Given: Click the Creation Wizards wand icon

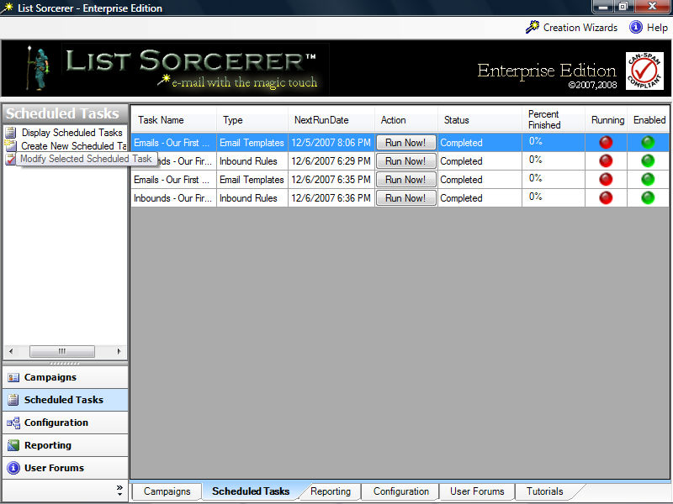Looking at the screenshot, I should point(533,27).
